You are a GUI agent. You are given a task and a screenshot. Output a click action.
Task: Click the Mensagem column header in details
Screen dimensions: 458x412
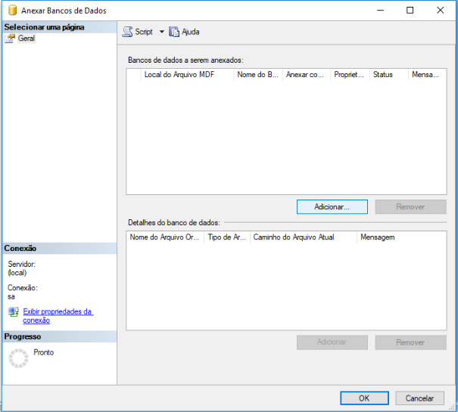pyautogui.click(x=402, y=237)
